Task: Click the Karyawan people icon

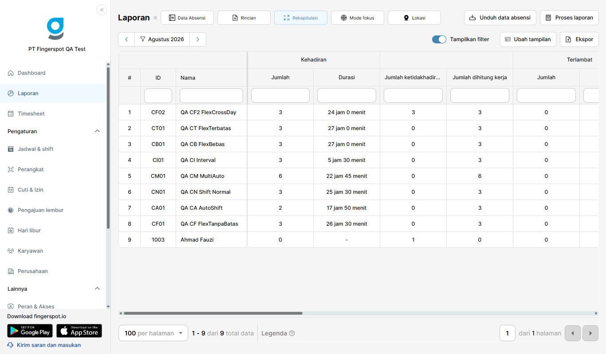Action: pyautogui.click(x=11, y=251)
